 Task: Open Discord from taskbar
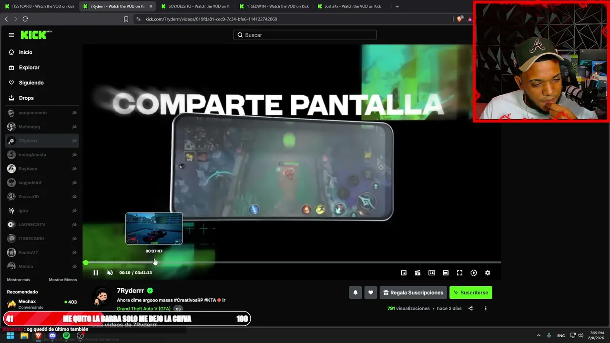52,335
